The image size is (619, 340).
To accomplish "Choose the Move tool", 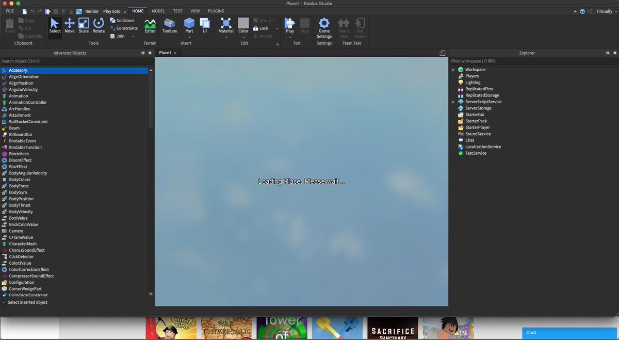I will [x=69, y=26].
